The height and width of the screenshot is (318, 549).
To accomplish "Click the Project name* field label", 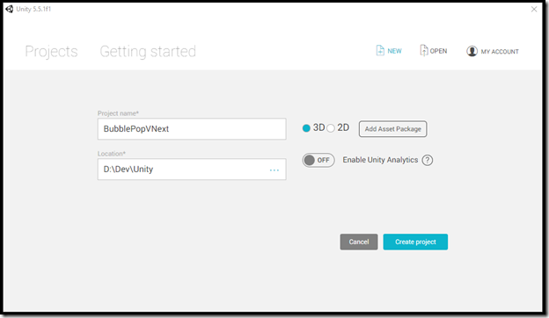I will (x=118, y=113).
